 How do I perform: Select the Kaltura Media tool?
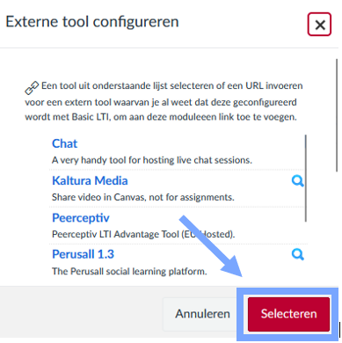click(x=90, y=180)
